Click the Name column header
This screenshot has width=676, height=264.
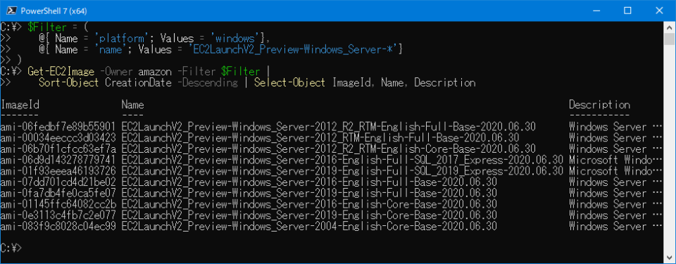(133, 105)
